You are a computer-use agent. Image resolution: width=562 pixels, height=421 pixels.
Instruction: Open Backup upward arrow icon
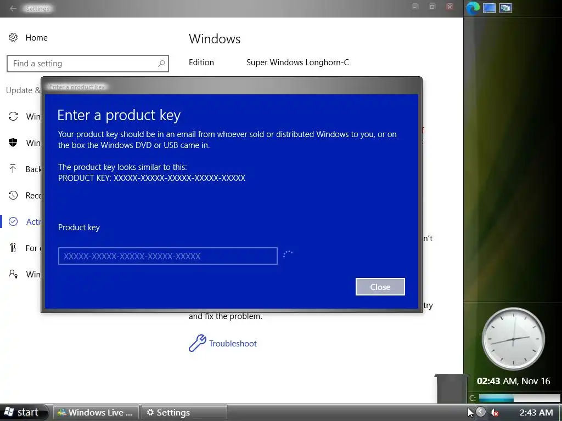tap(13, 169)
